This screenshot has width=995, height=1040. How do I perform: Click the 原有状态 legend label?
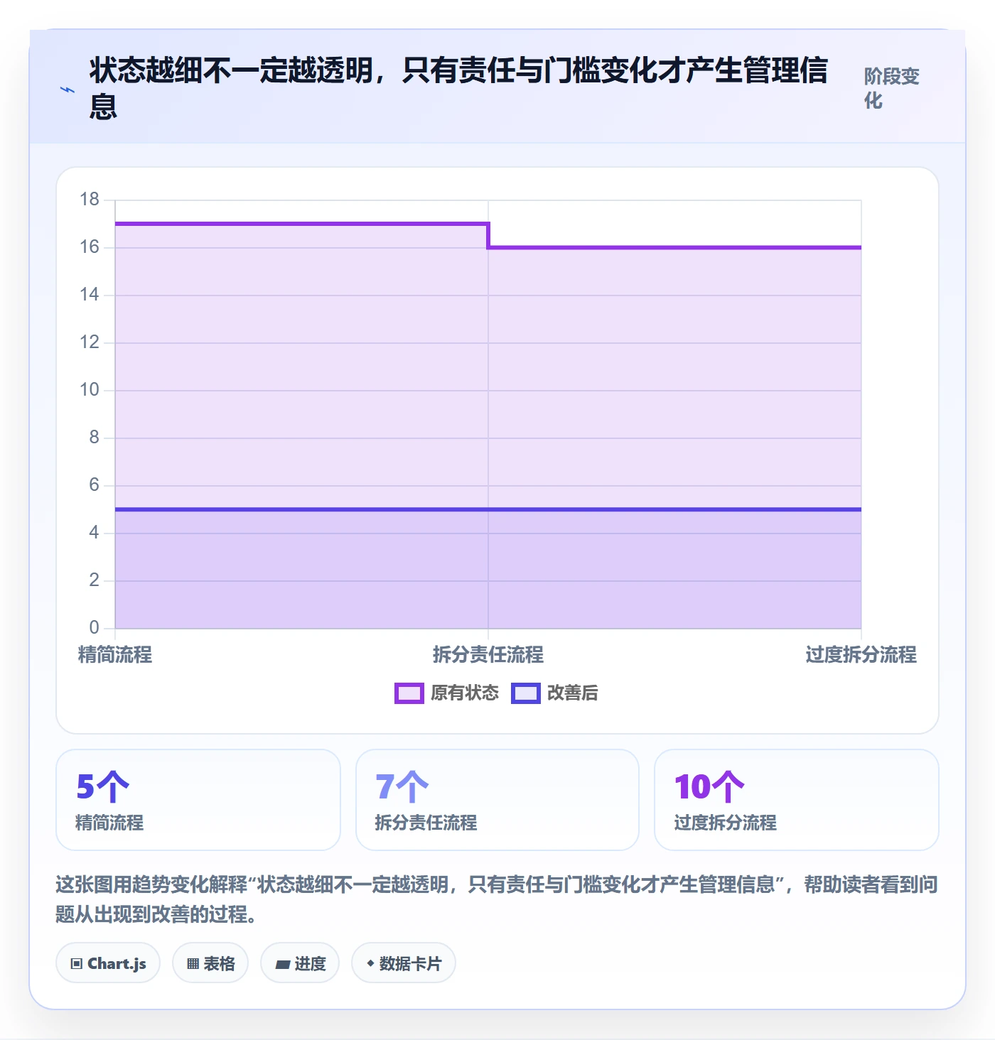pyautogui.click(x=465, y=693)
